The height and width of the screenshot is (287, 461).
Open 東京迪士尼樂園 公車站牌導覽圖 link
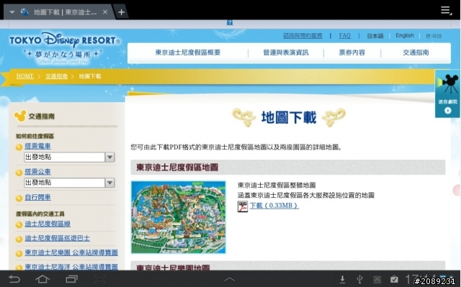point(71,252)
